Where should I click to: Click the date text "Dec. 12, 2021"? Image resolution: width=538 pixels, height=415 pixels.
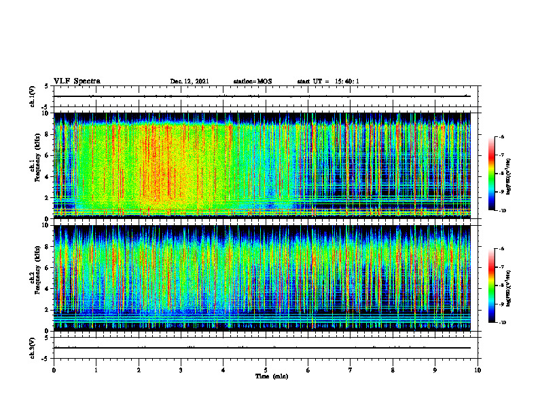click(190, 81)
